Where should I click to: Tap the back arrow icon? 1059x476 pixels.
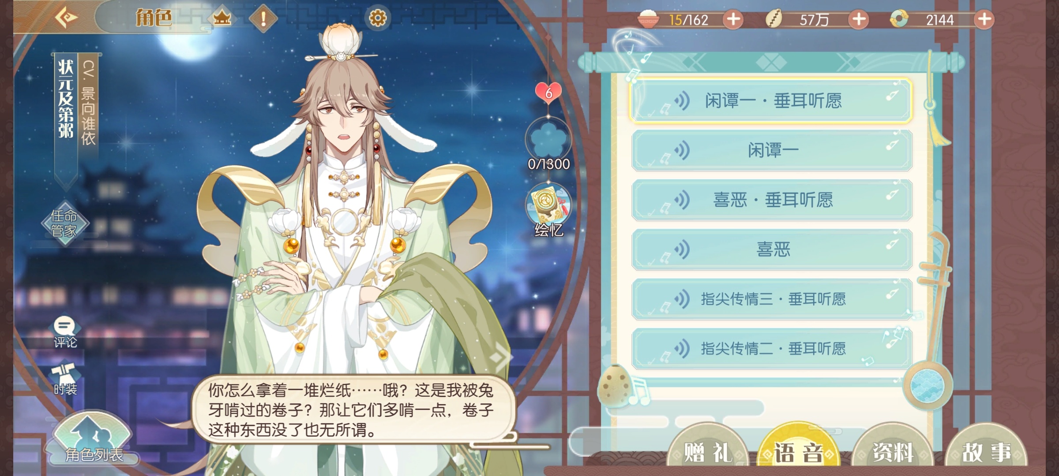coord(66,18)
